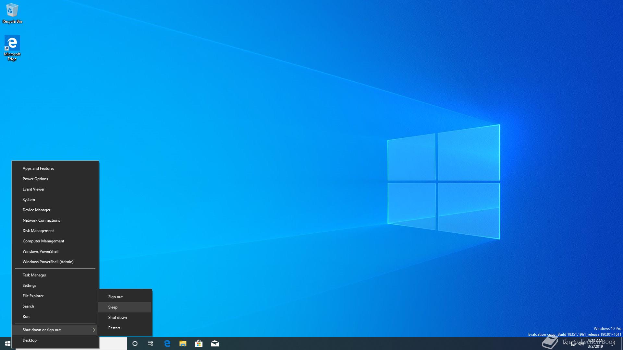Screen dimensions: 623x350
Task: Choose Run in the menu
Action: pyautogui.click(x=55, y=317)
